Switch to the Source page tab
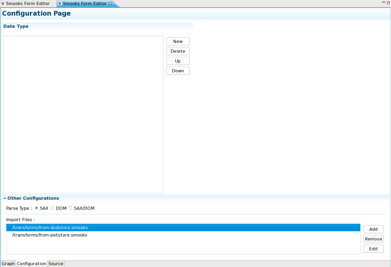This screenshot has width=391, height=267. 56,264
